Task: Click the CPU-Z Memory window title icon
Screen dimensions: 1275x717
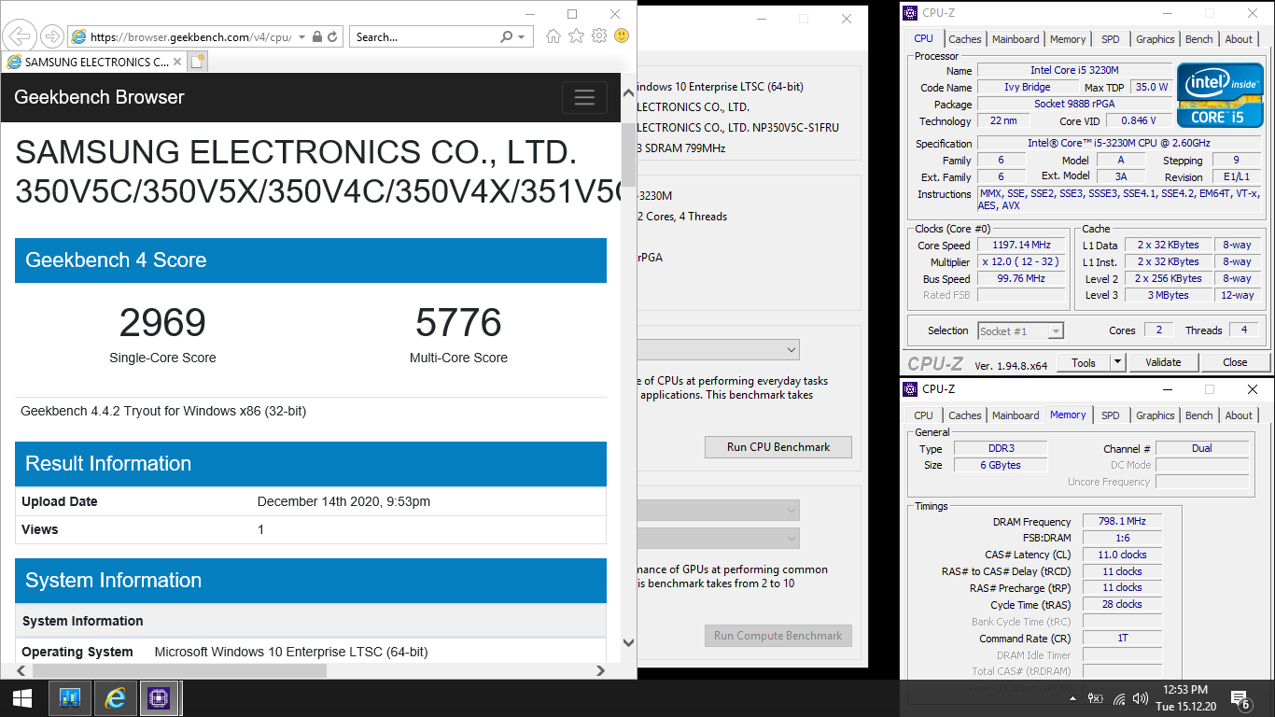Action: (910, 389)
